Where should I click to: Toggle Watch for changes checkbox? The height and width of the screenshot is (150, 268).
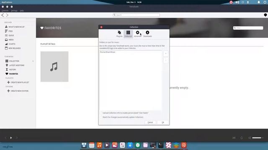(101, 117)
